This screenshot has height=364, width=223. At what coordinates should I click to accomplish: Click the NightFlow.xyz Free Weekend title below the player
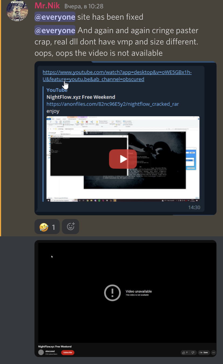[x=55, y=346]
